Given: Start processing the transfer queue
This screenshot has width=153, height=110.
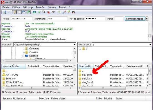Looking at the screenshot, I should 39,12.
